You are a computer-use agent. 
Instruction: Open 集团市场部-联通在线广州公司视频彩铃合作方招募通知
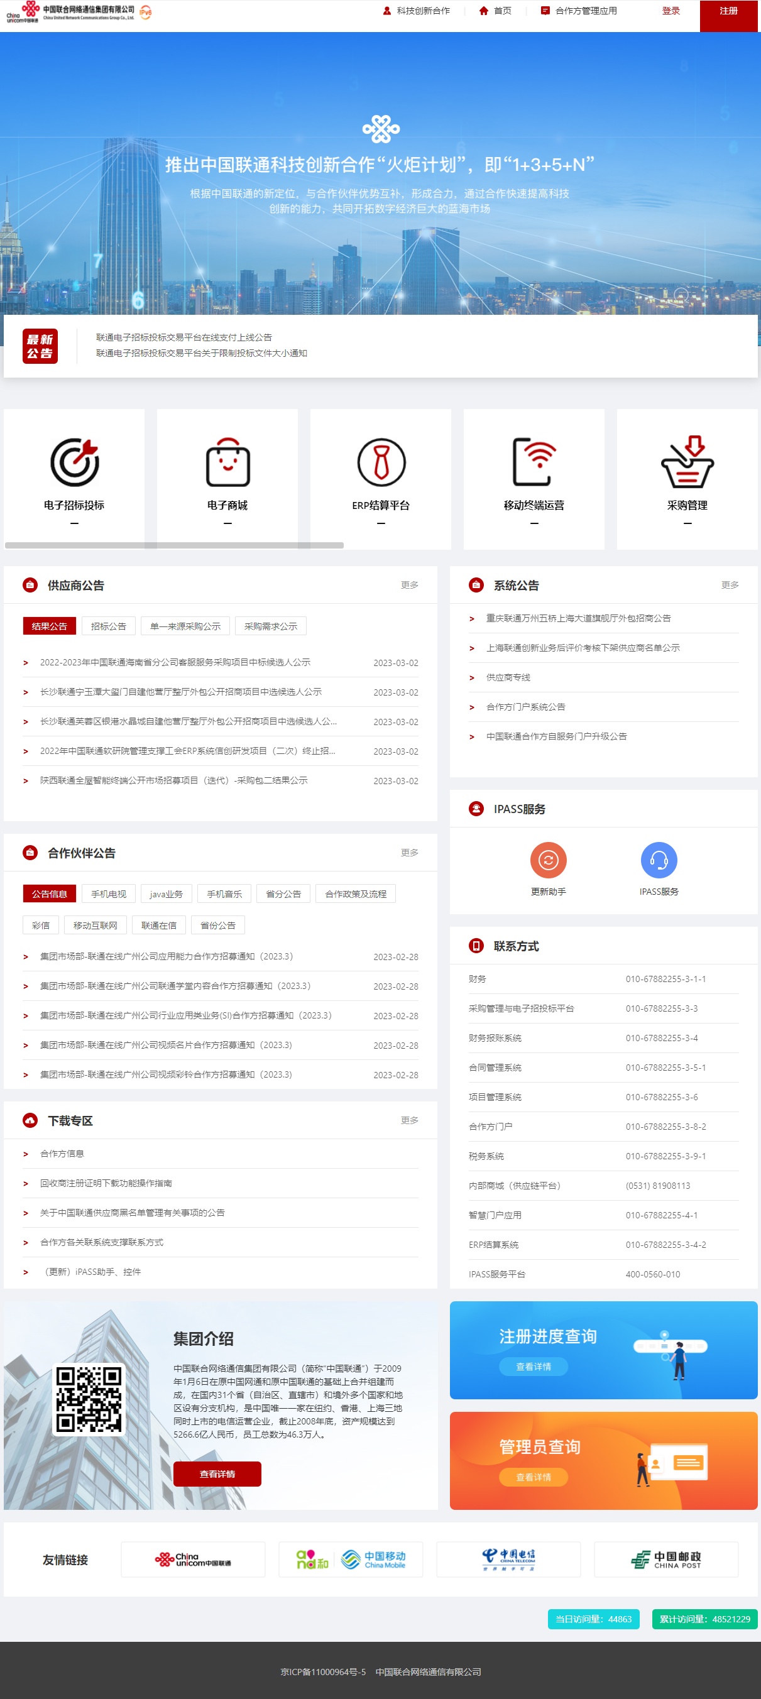click(x=166, y=1074)
